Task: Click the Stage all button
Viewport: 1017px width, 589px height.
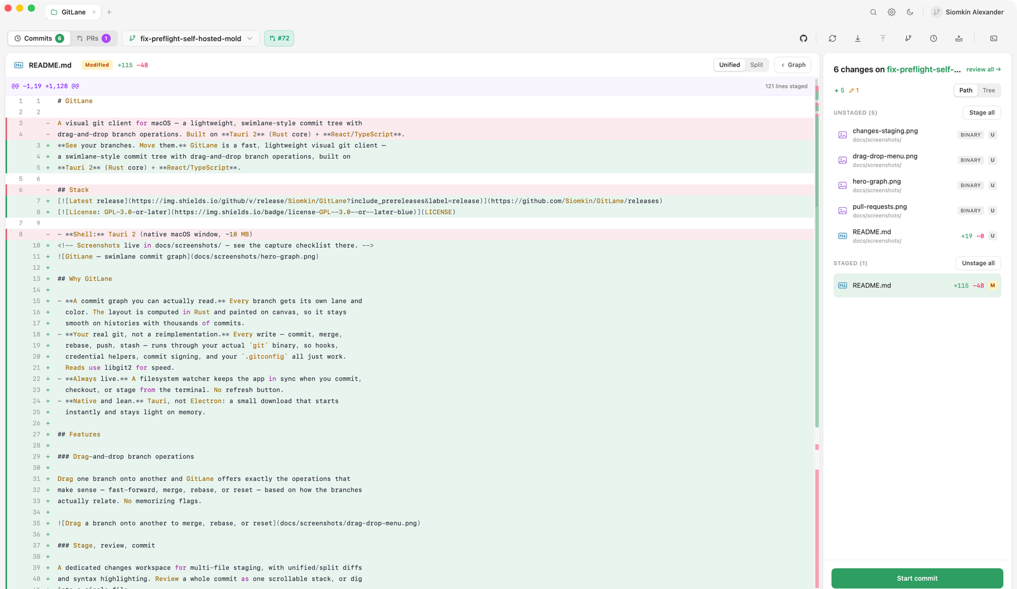Action: click(x=982, y=112)
